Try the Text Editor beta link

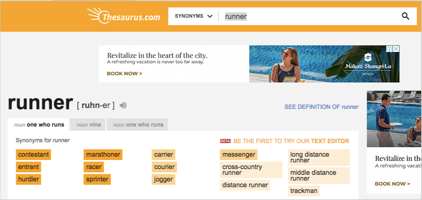tap(291, 141)
